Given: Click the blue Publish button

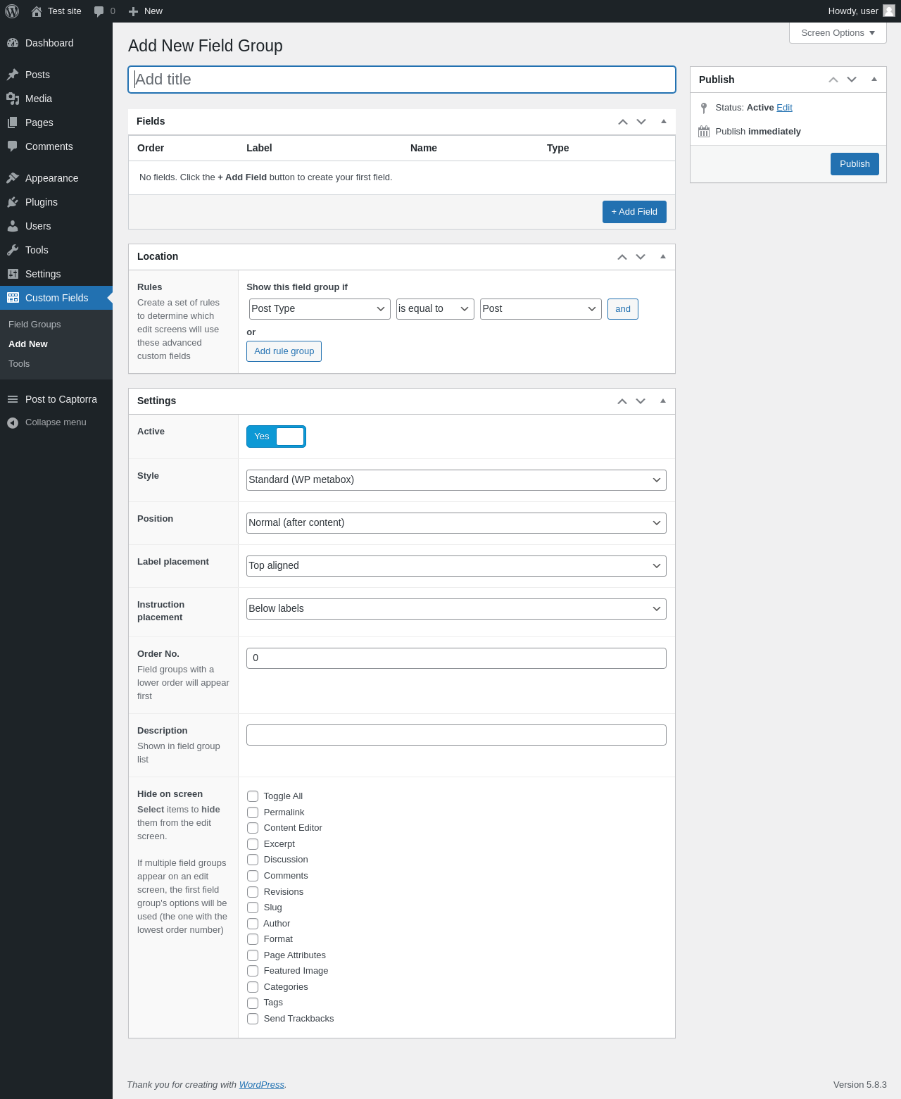Looking at the screenshot, I should (x=855, y=164).
